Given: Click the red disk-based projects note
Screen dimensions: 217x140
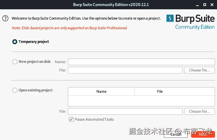Looking at the screenshot, I should [x=69, y=28].
